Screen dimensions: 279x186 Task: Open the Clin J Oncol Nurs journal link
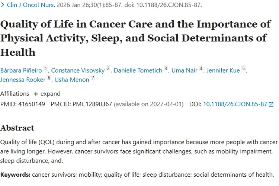(30, 6)
